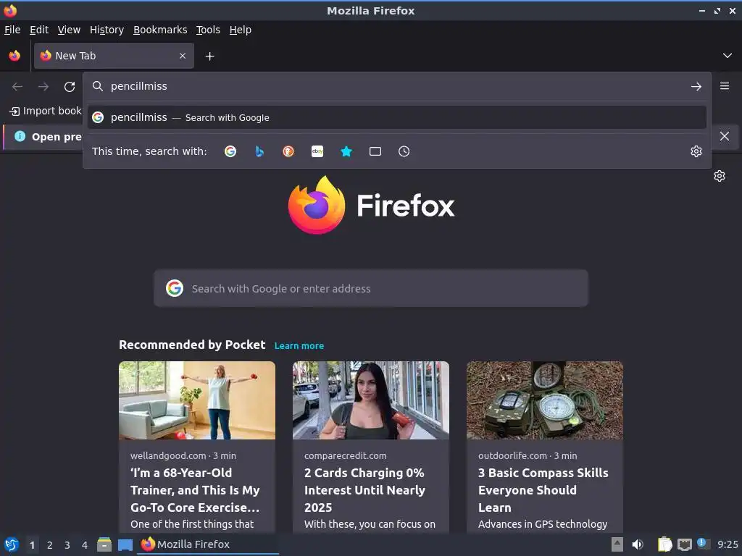This screenshot has width=742, height=556.
Task: Open network tray icon
Action: click(685, 544)
